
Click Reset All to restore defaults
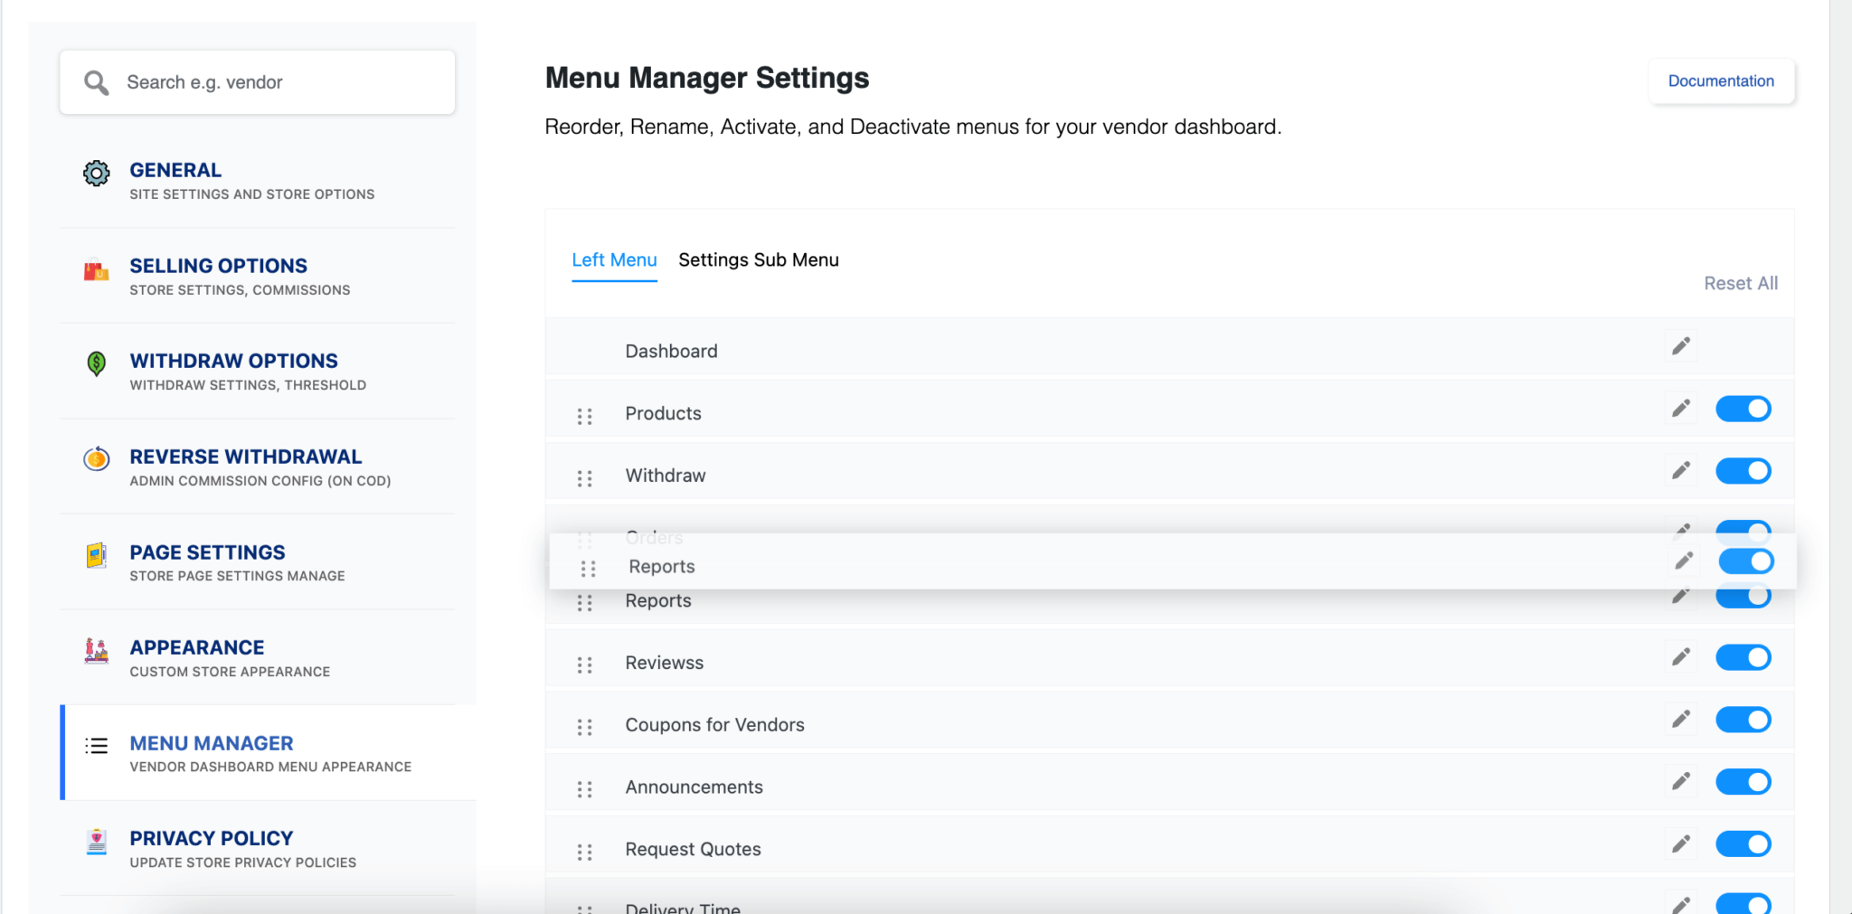point(1740,283)
